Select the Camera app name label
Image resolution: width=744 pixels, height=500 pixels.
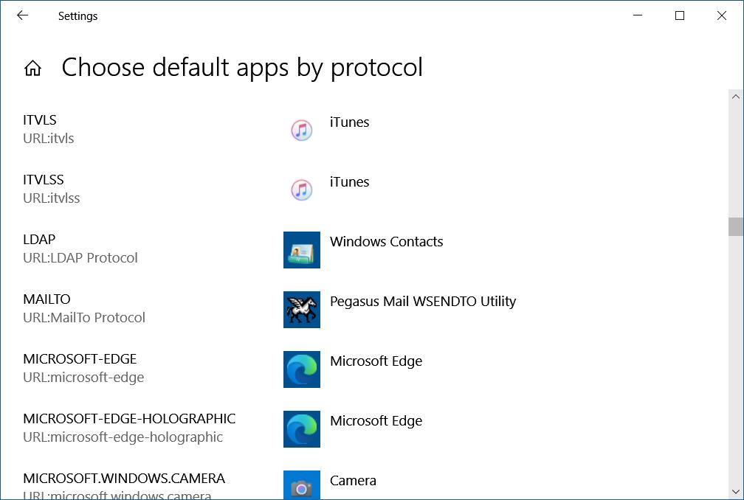(x=353, y=481)
